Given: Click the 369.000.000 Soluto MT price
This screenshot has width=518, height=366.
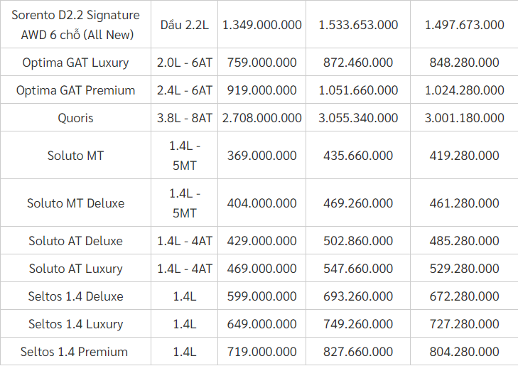Looking at the screenshot, I should click(x=262, y=155).
